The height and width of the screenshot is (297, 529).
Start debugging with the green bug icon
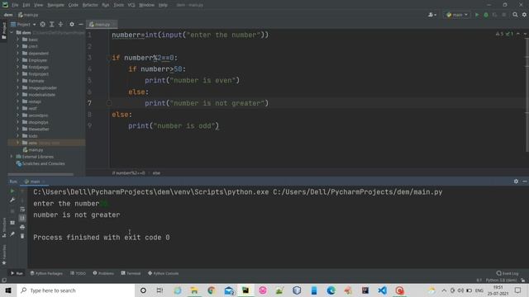click(x=486, y=15)
